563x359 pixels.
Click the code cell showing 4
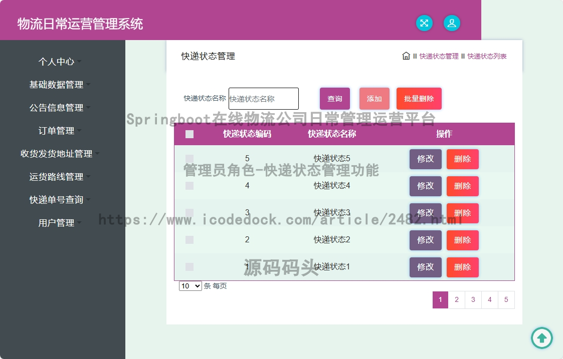click(x=247, y=186)
